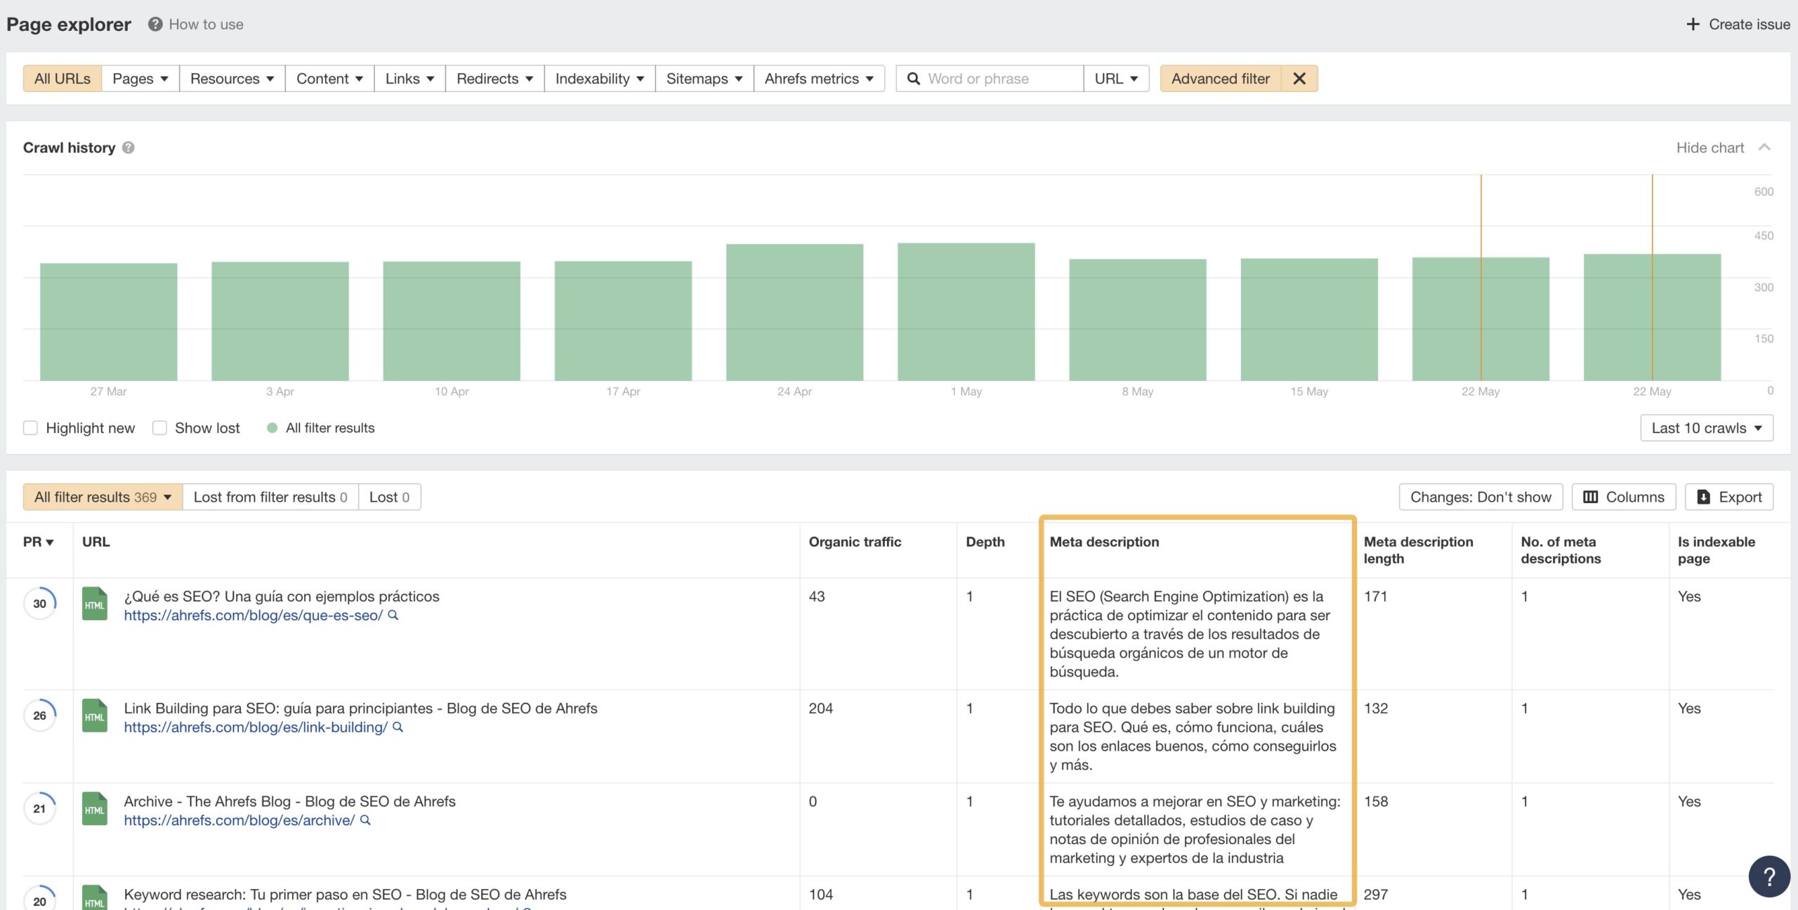Select the Pages filter tab
The width and height of the screenshot is (1798, 910).
click(x=140, y=79)
